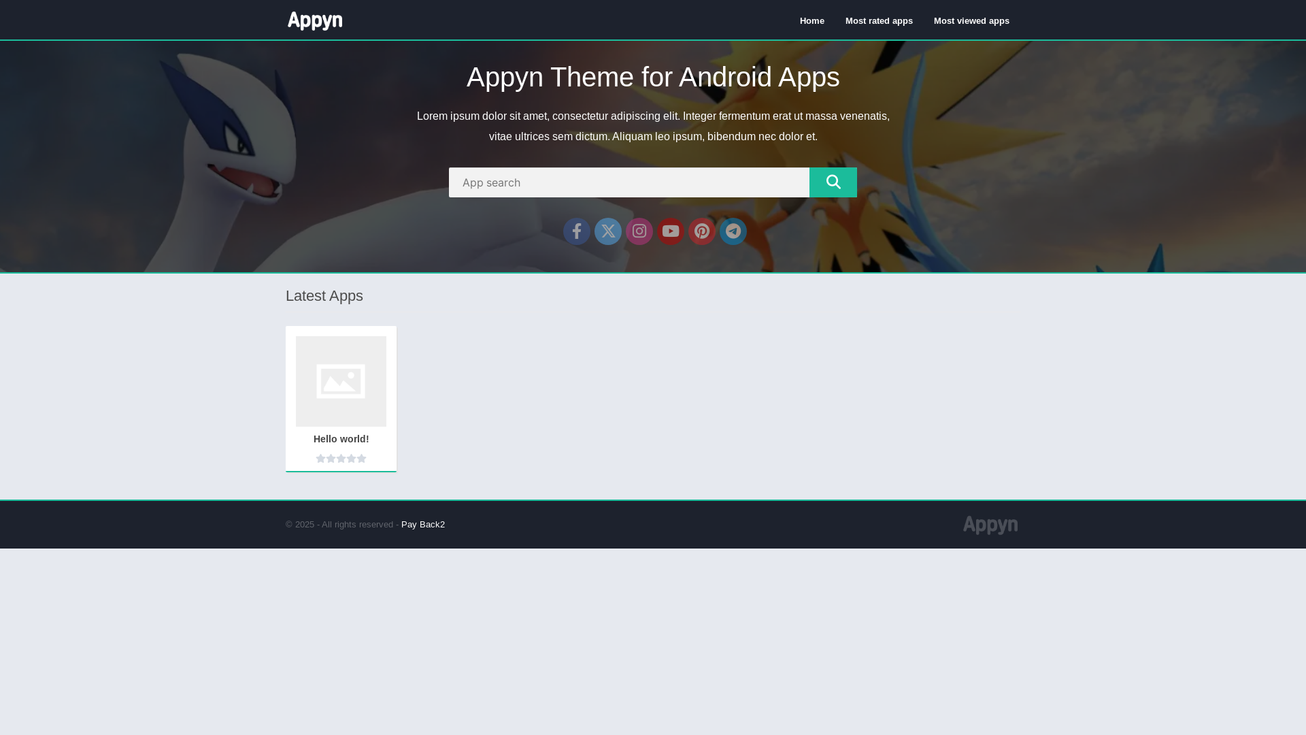This screenshot has width=1306, height=735.
Task: Open the YouTube social icon
Action: 671,231
